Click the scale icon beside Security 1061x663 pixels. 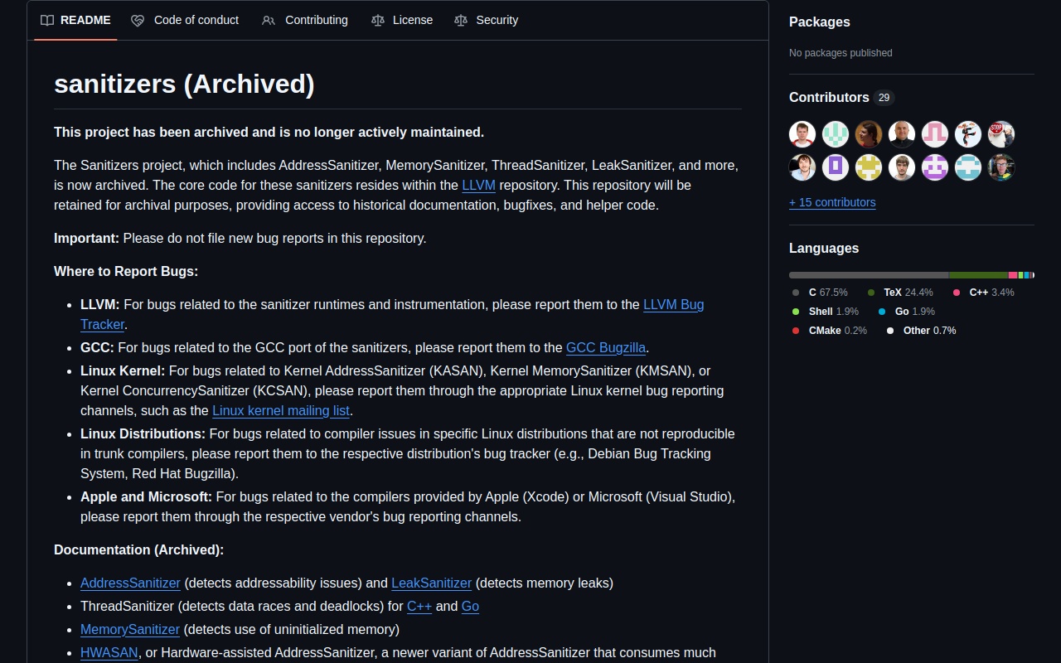pos(461,20)
